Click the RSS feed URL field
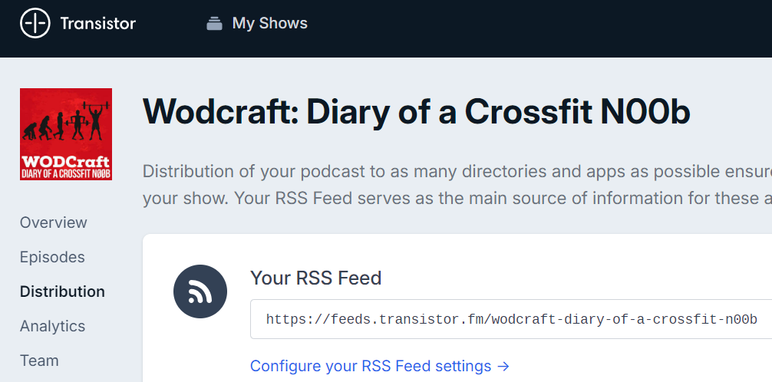Image resolution: width=772 pixels, height=382 pixels. point(511,319)
